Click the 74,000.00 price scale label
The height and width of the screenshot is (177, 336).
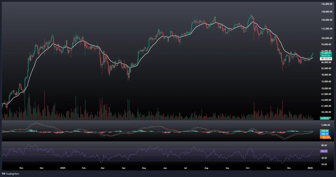[326, 81]
